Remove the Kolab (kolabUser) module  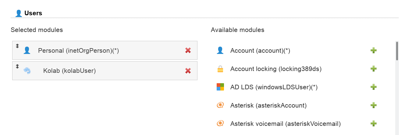click(188, 71)
